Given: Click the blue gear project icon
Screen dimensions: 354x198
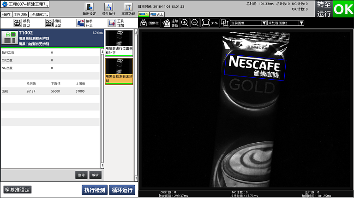Looking at the screenshot, I should [5, 4].
